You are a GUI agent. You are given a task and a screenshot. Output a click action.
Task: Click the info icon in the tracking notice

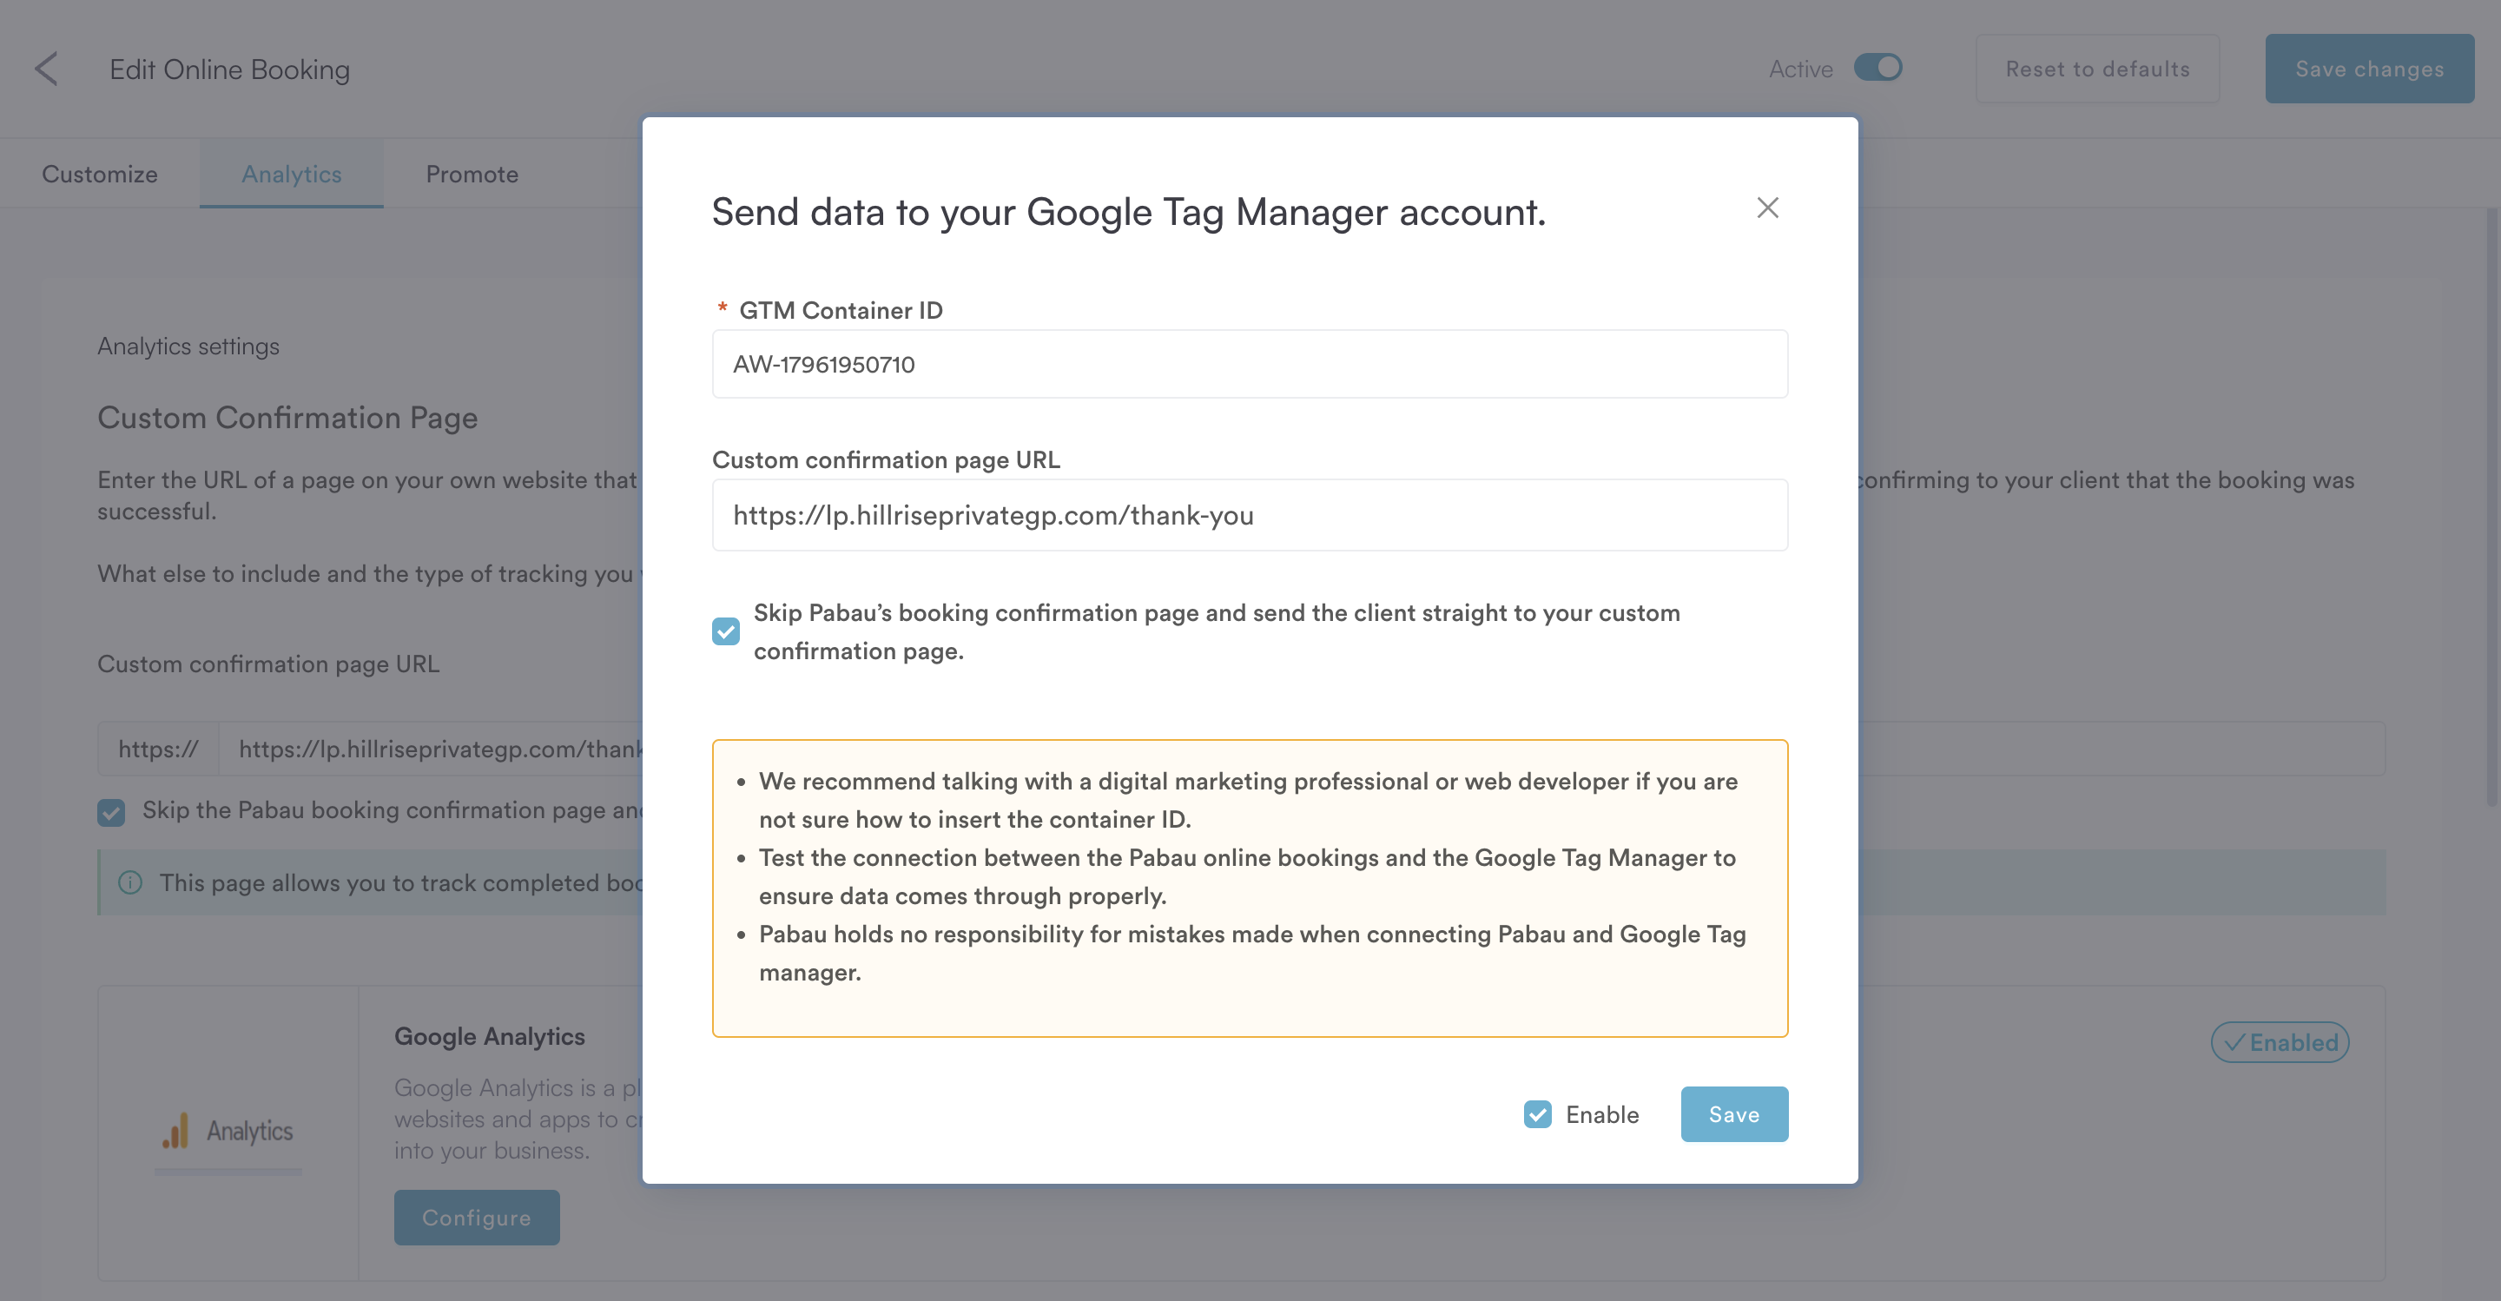tap(130, 882)
